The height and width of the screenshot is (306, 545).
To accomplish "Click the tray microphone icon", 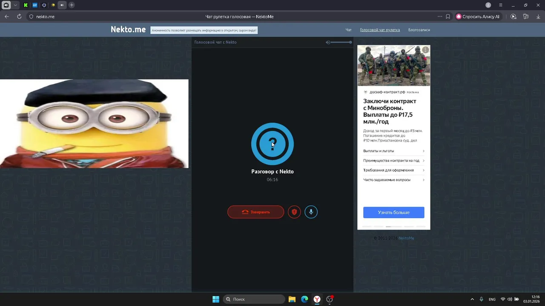I will coord(482,299).
